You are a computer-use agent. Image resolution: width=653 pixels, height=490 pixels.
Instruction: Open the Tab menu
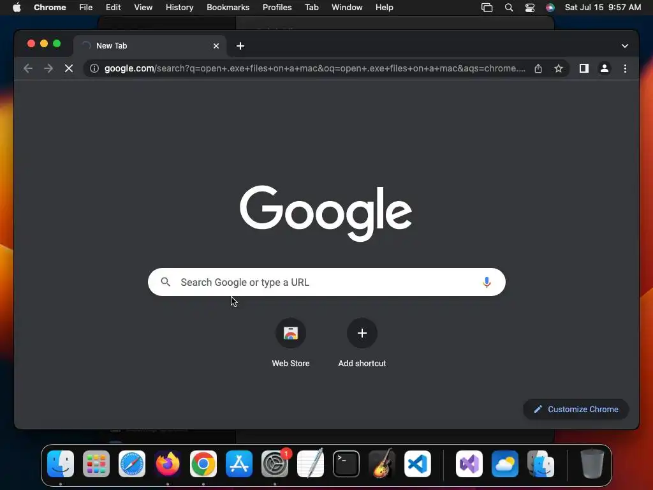(311, 8)
